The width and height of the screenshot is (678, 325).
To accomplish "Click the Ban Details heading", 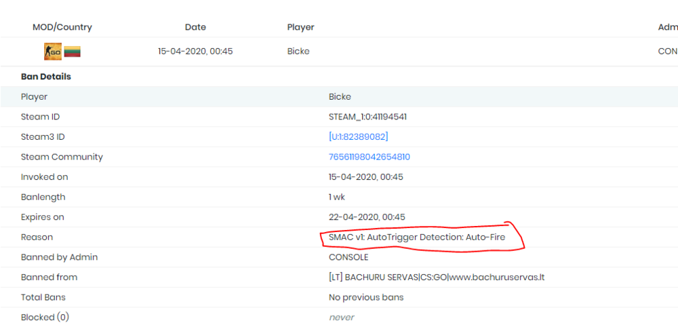I will [x=46, y=77].
